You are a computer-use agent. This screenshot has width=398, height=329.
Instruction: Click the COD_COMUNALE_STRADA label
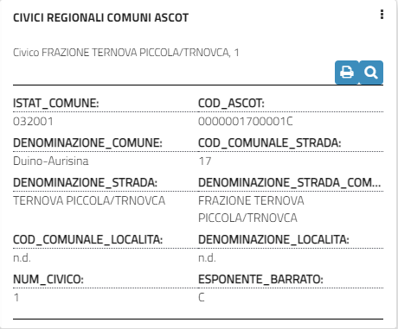click(270, 143)
